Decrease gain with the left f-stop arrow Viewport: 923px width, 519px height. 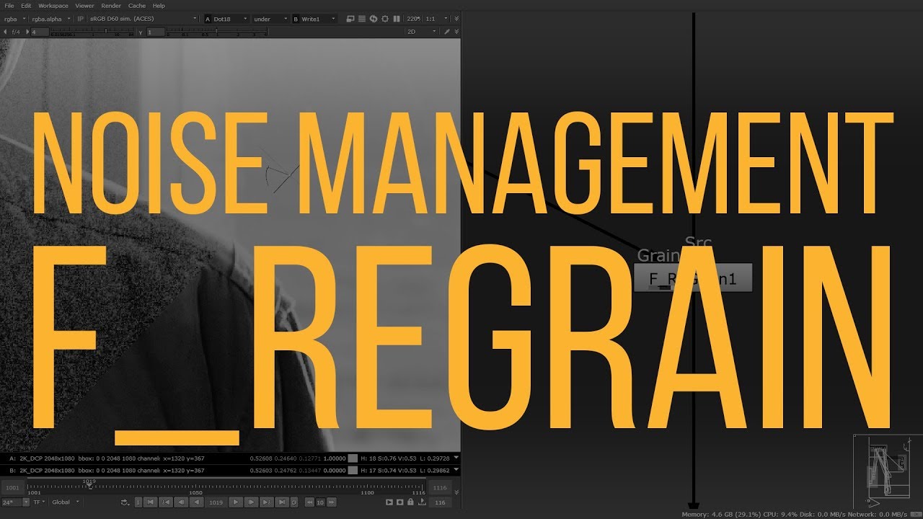point(5,32)
